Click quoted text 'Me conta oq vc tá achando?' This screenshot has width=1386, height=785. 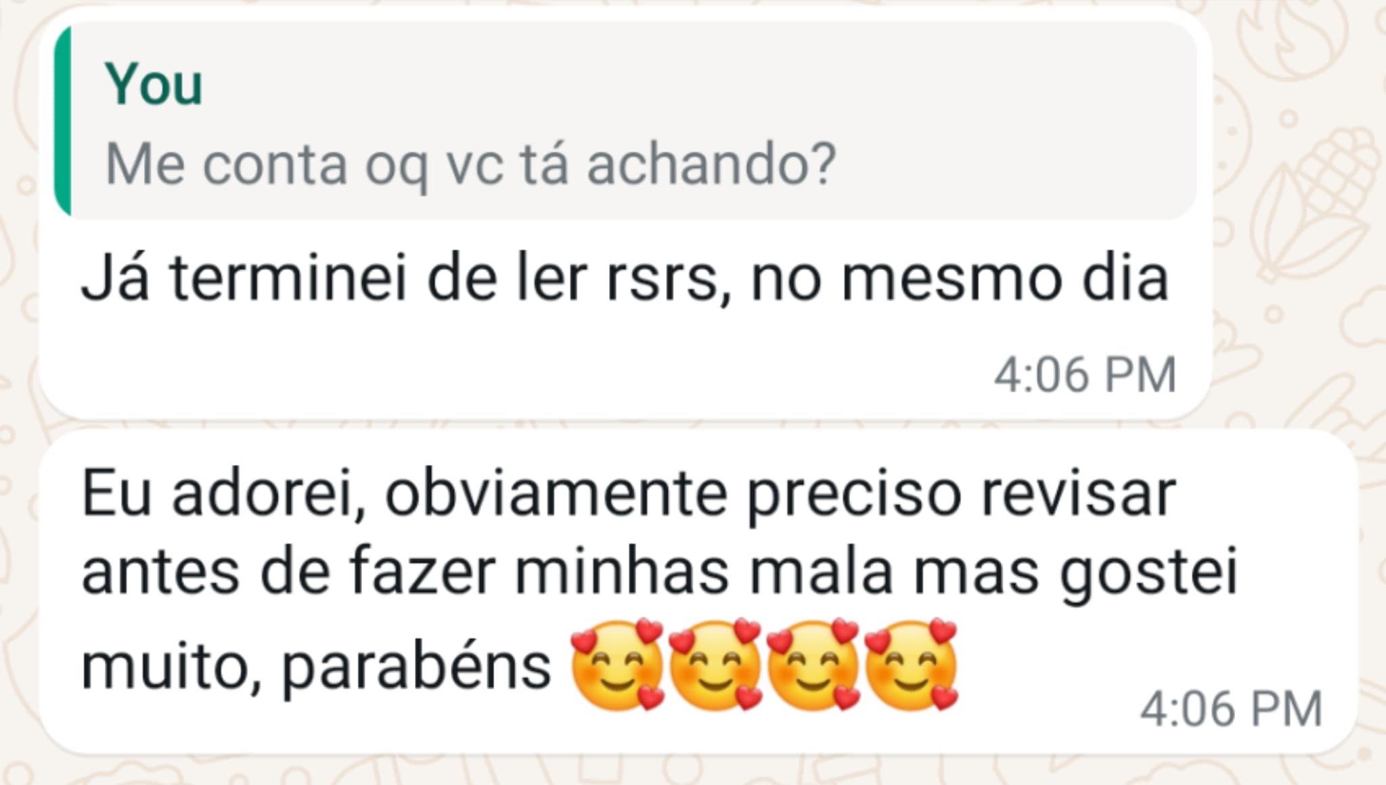pyautogui.click(x=471, y=165)
